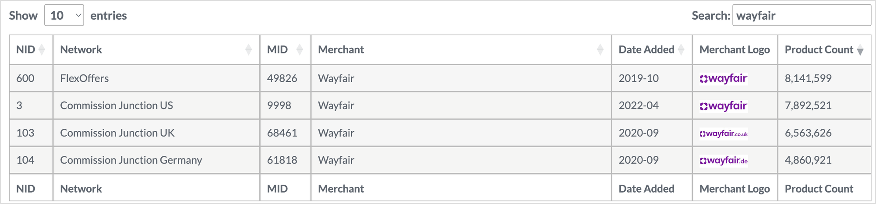Click the Commission Junction US Wayfair logo
The height and width of the screenshot is (204, 876).
723,106
